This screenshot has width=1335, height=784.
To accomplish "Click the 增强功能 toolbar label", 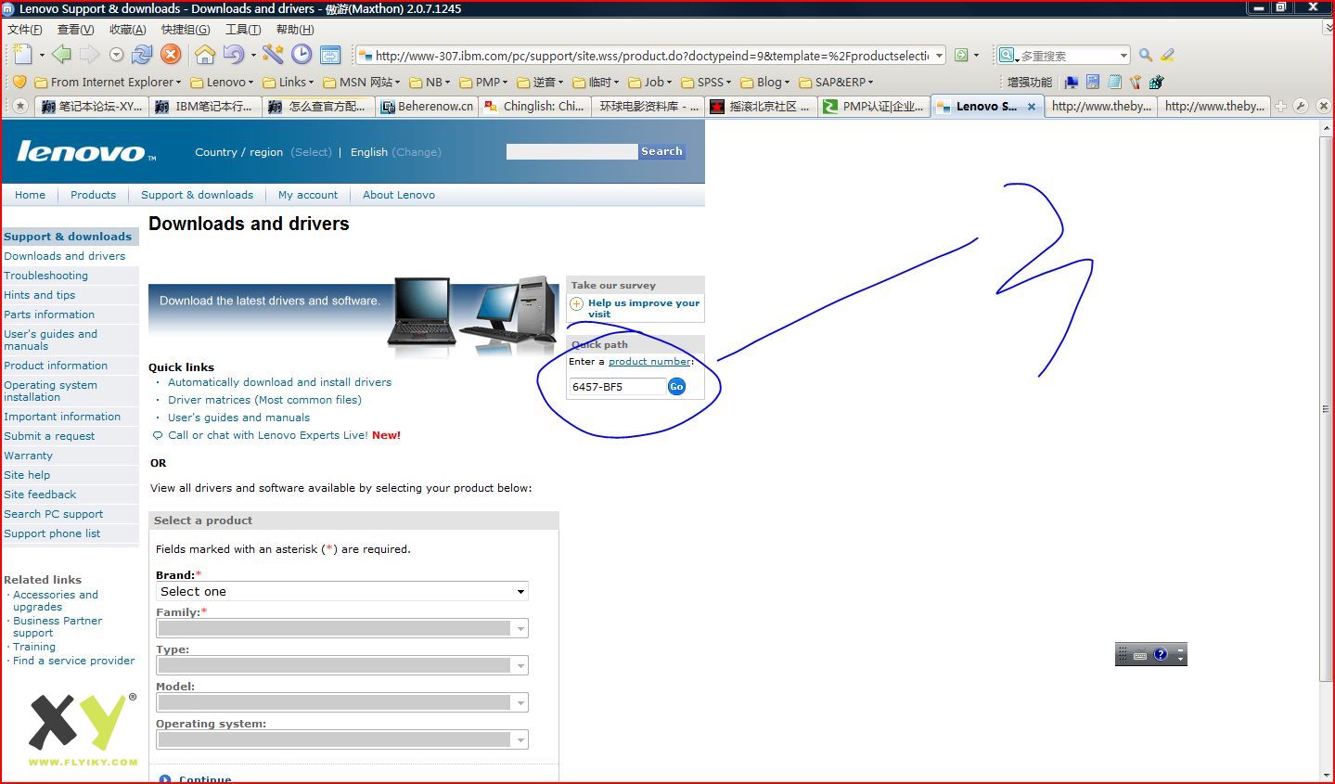I will click(x=1030, y=82).
